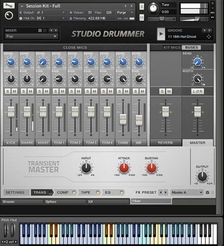Go to previous mixer preset arrow
Screen dimensions: 224x246
51,30
